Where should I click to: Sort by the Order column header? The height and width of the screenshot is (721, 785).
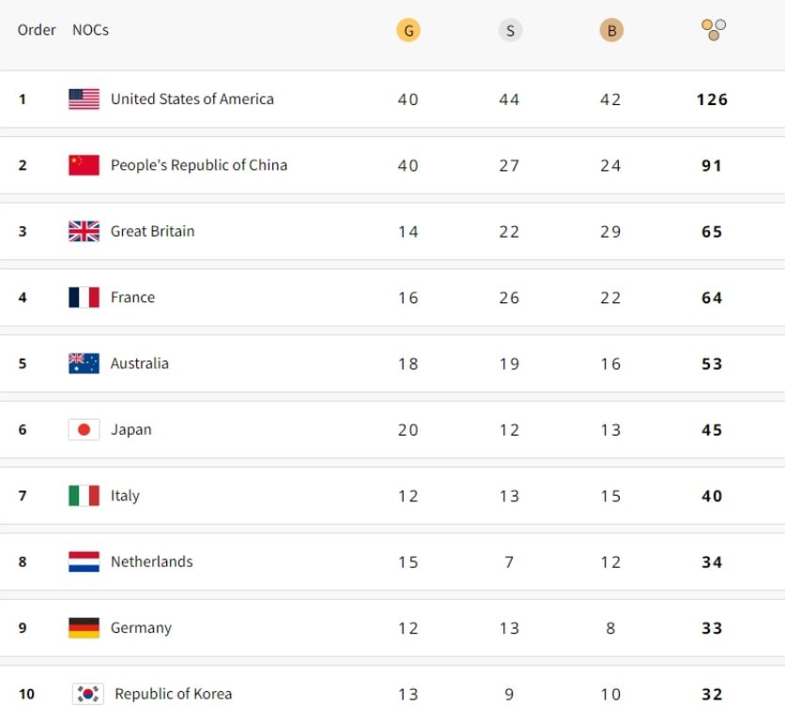pyautogui.click(x=37, y=30)
